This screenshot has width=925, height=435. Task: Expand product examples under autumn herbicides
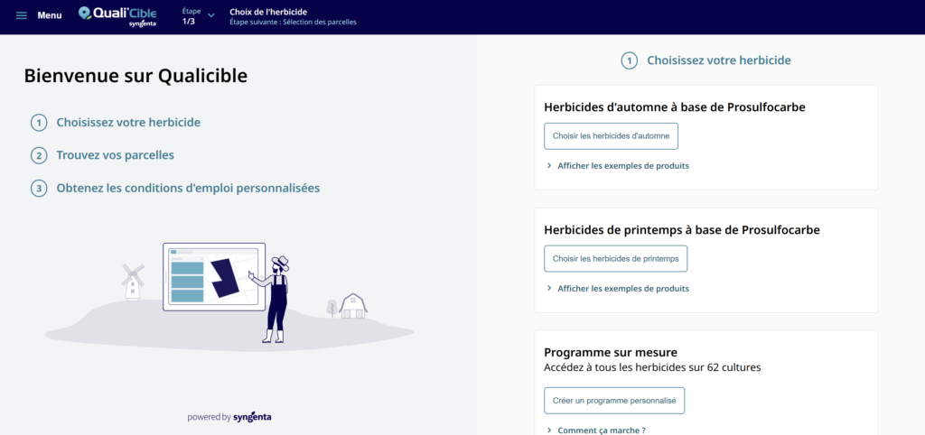(617, 166)
